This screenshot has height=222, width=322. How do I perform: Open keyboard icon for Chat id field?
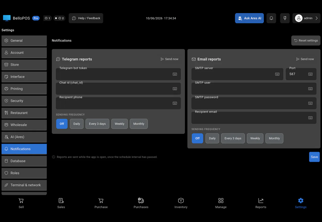[x=175, y=89]
